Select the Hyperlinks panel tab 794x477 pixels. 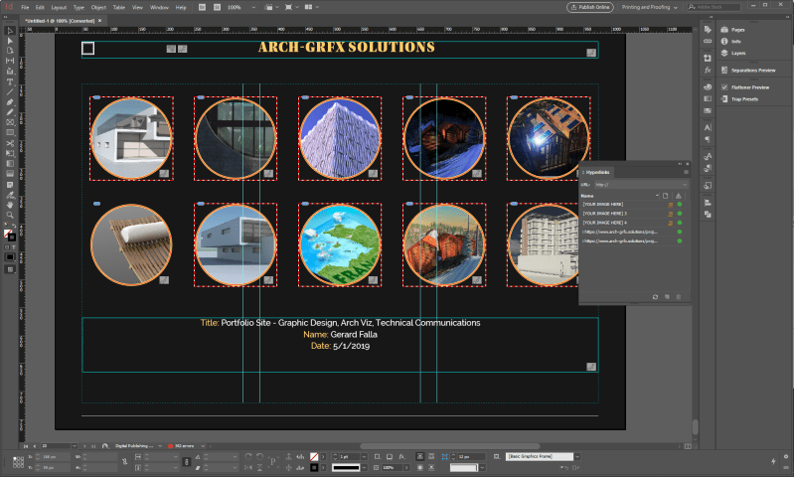pyautogui.click(x=597, y=172)
